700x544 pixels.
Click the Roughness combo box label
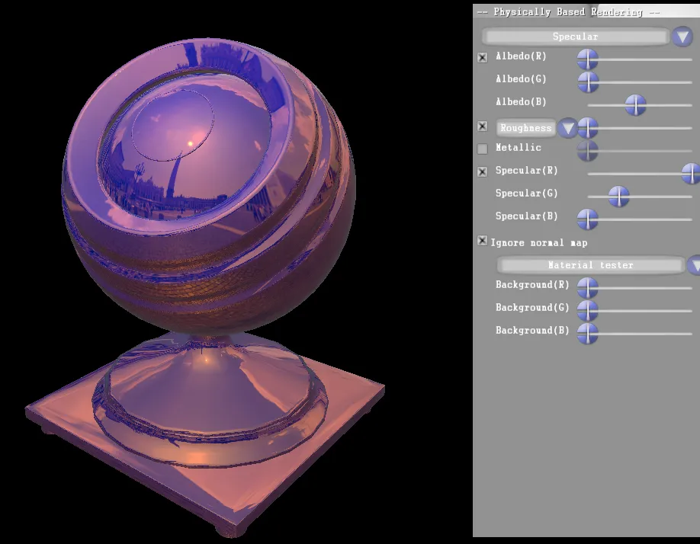526,128
